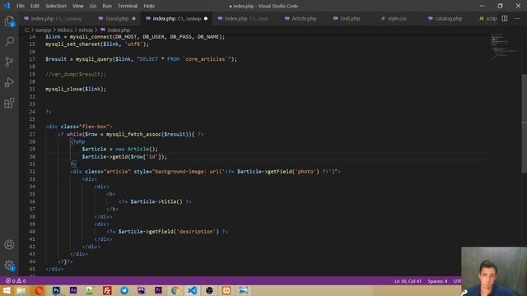The height and width of the screenshot is (296, 527).
Task: Open Premiere Pro from the taskbar
Action: 158,290
